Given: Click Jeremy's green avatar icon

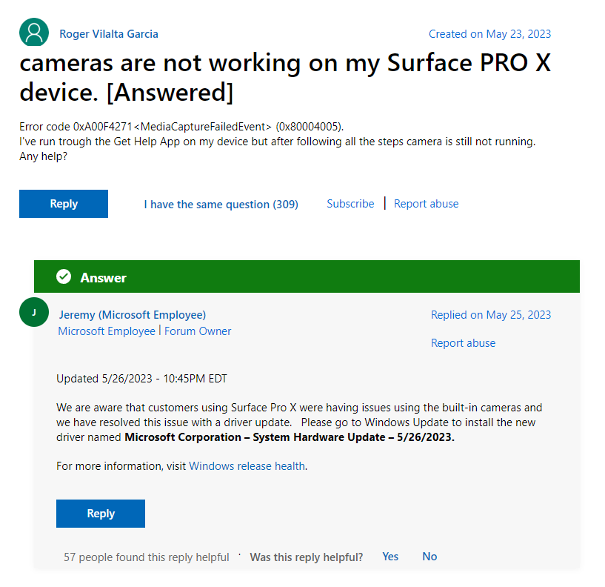Looking at the screenshot, I should click(33, 313).
